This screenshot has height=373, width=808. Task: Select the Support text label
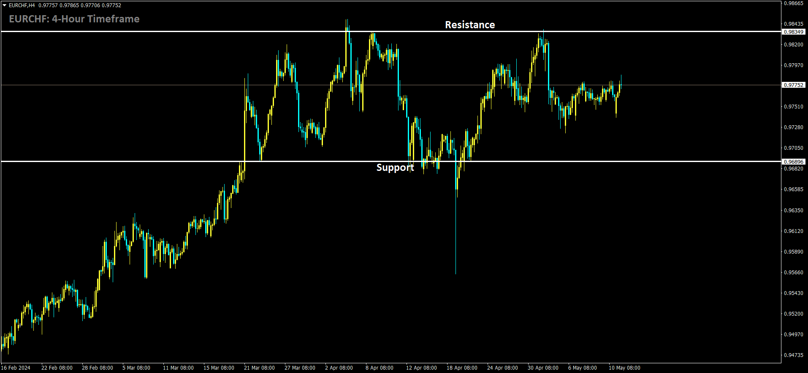395,168
